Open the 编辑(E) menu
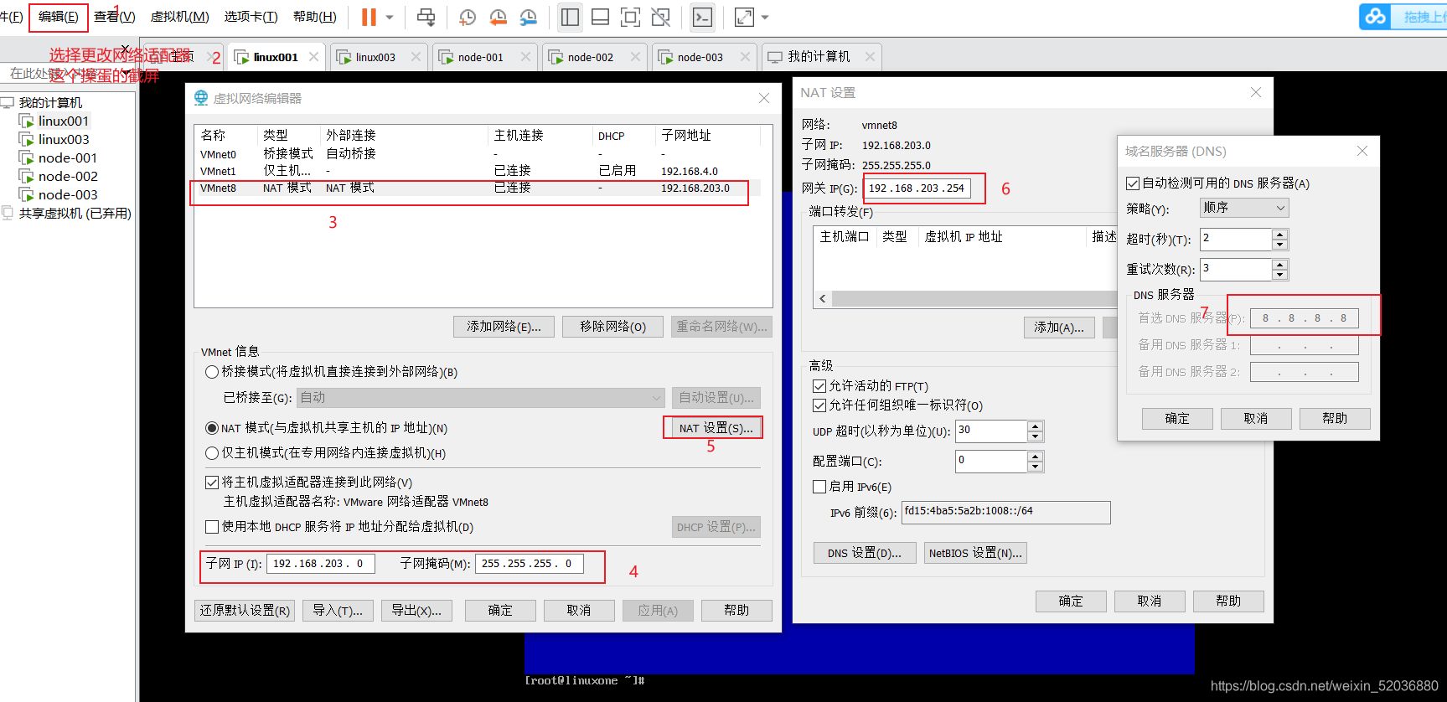 (x=58, y=17)
